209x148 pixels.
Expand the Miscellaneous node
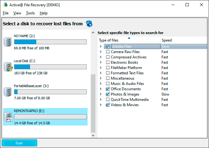(x=101, y=78)
